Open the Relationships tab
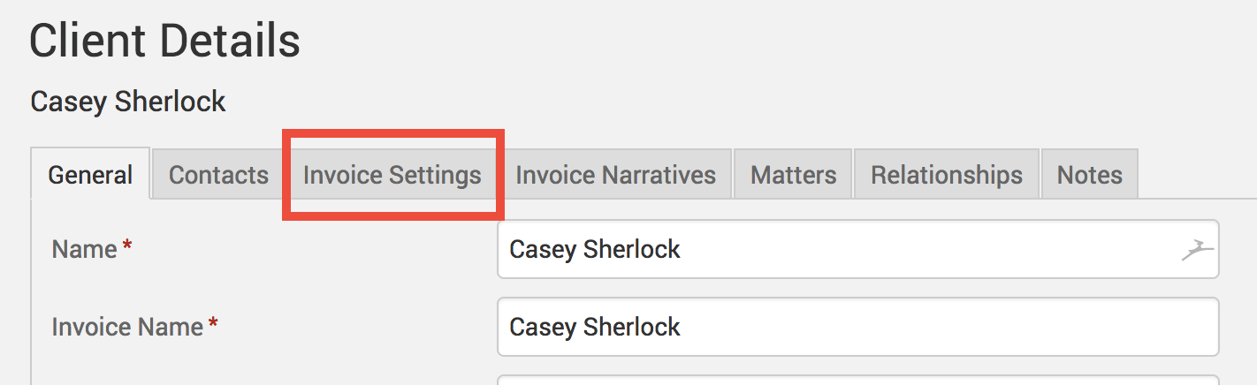 click(x=946, y=175)
